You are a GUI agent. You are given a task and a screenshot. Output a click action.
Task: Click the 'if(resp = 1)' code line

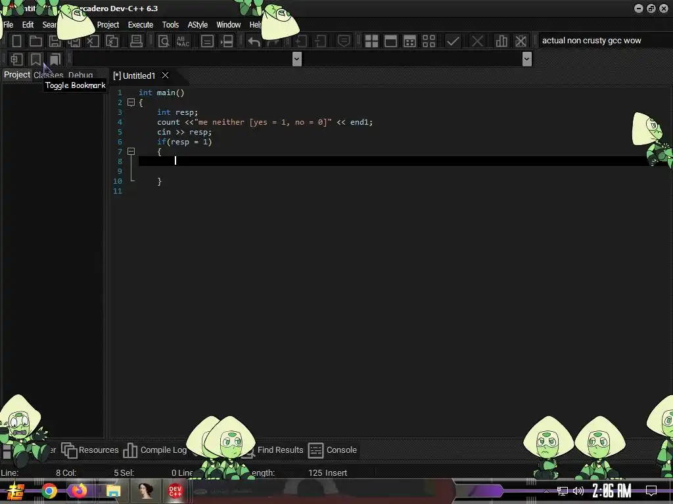coord(184,142)
